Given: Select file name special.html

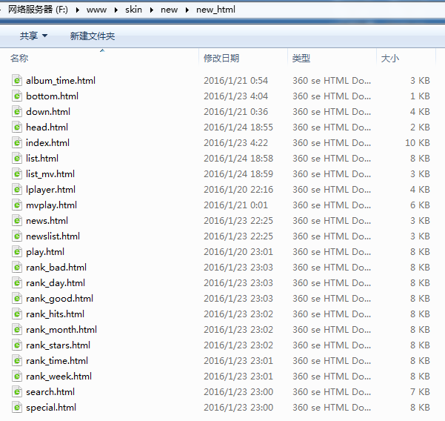Looking at the screenshot, I should coord(51,408).
